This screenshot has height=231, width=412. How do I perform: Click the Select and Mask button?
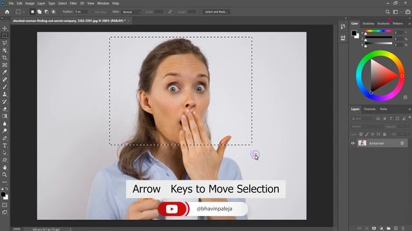click(216, 12)
